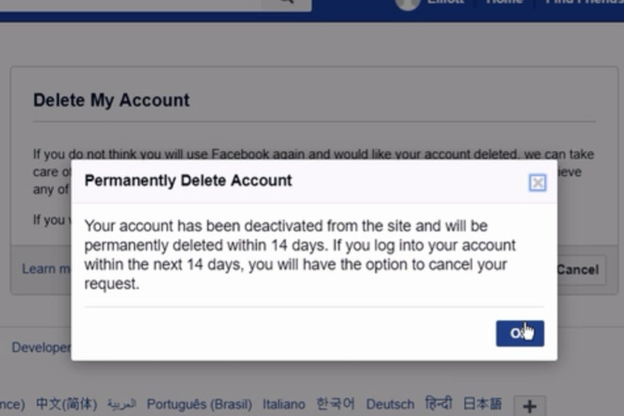Switch language to 中文(简体)
This screenshot has width=624, height=416.
(x=66, y=404)
